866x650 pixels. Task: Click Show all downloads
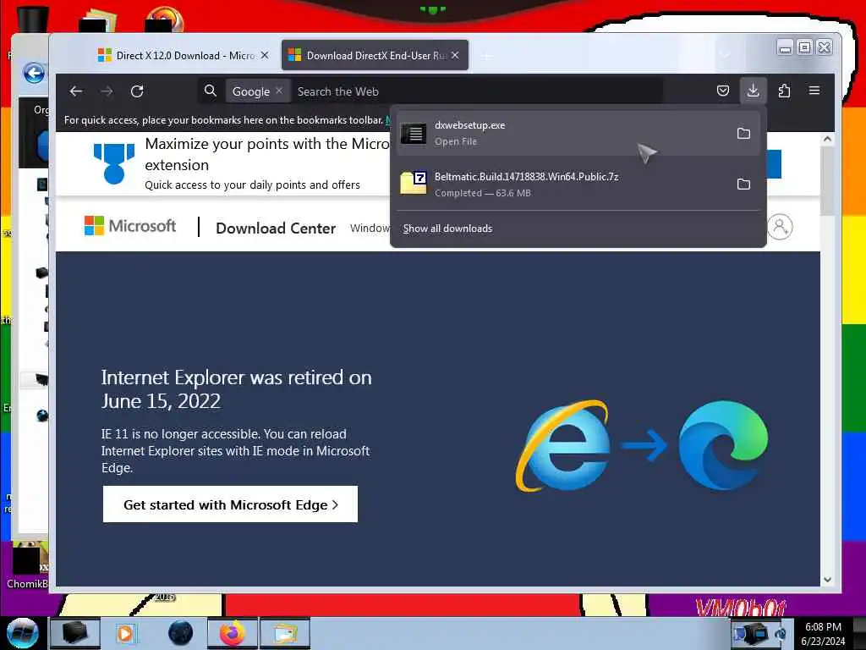point(447,229)
